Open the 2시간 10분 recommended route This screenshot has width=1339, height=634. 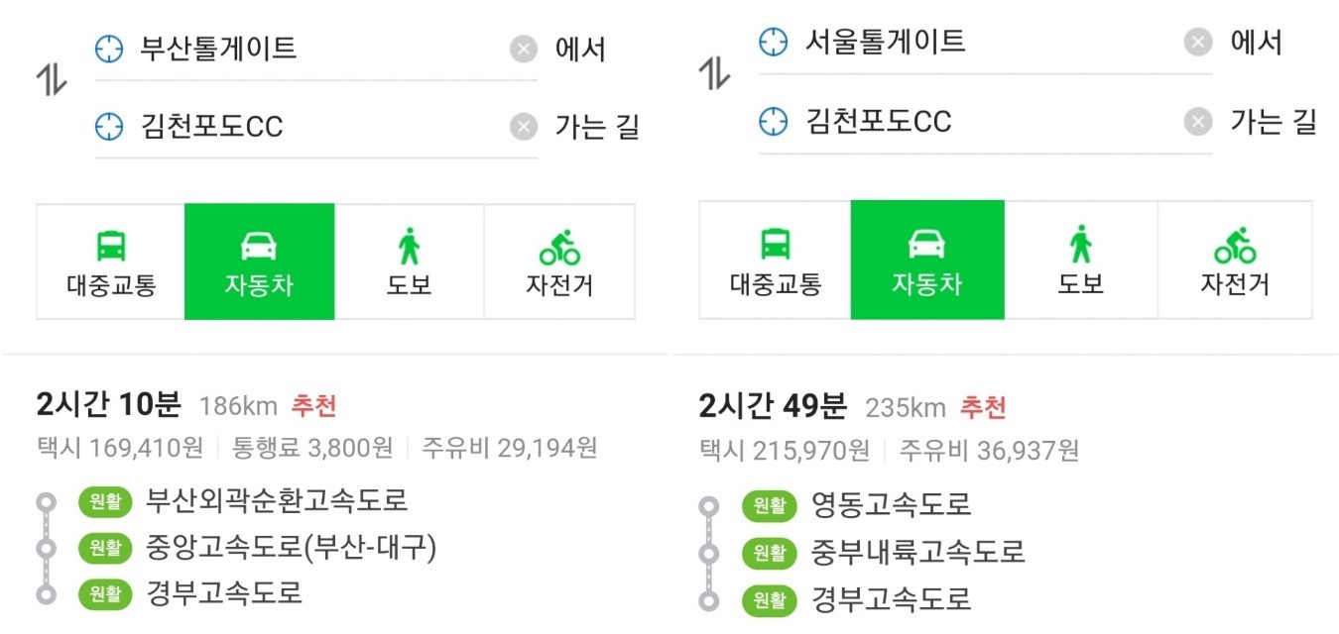click(x=109, y=405)
